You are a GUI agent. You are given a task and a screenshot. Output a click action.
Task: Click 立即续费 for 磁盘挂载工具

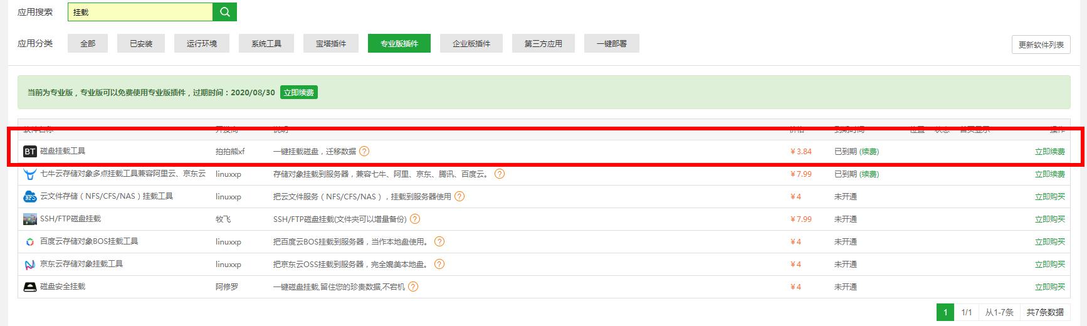1050,151
